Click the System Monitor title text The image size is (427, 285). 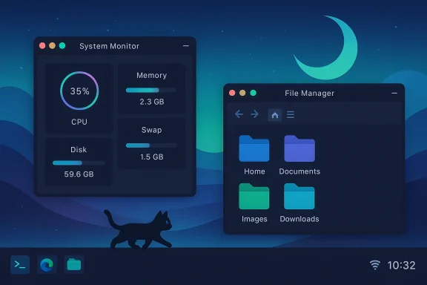[109, 46]
